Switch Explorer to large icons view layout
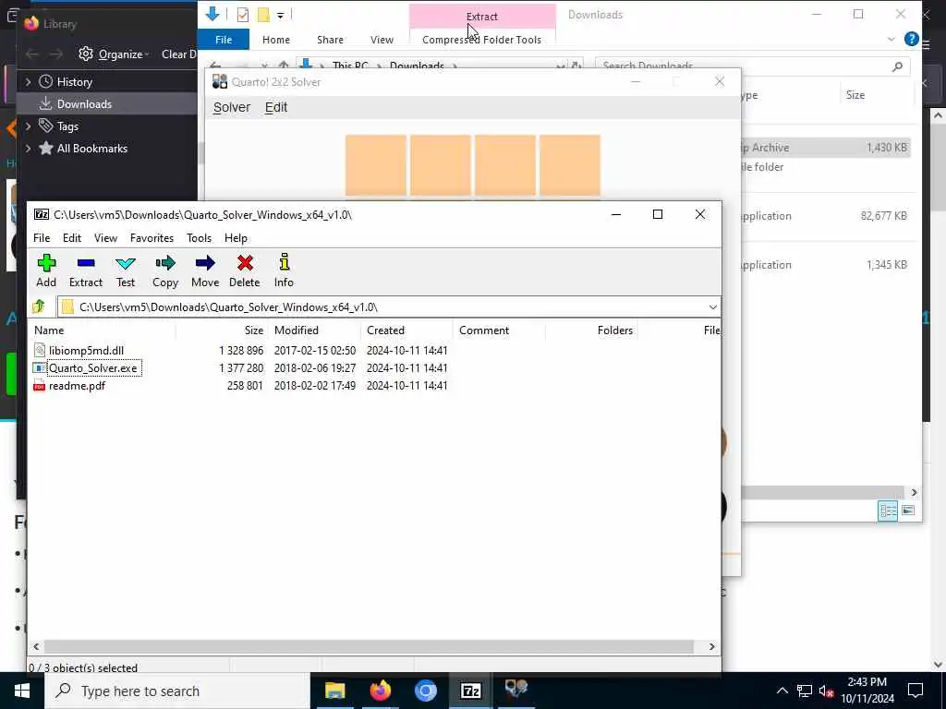 tap(908, 511)
